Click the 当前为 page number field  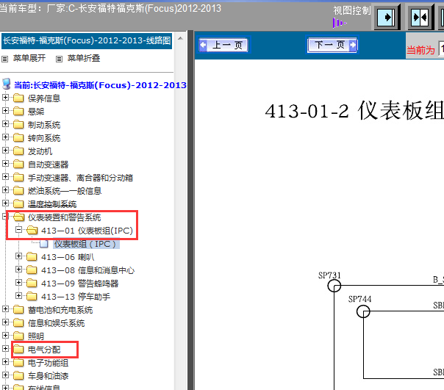pyautogui.click(x=442, y=48)
